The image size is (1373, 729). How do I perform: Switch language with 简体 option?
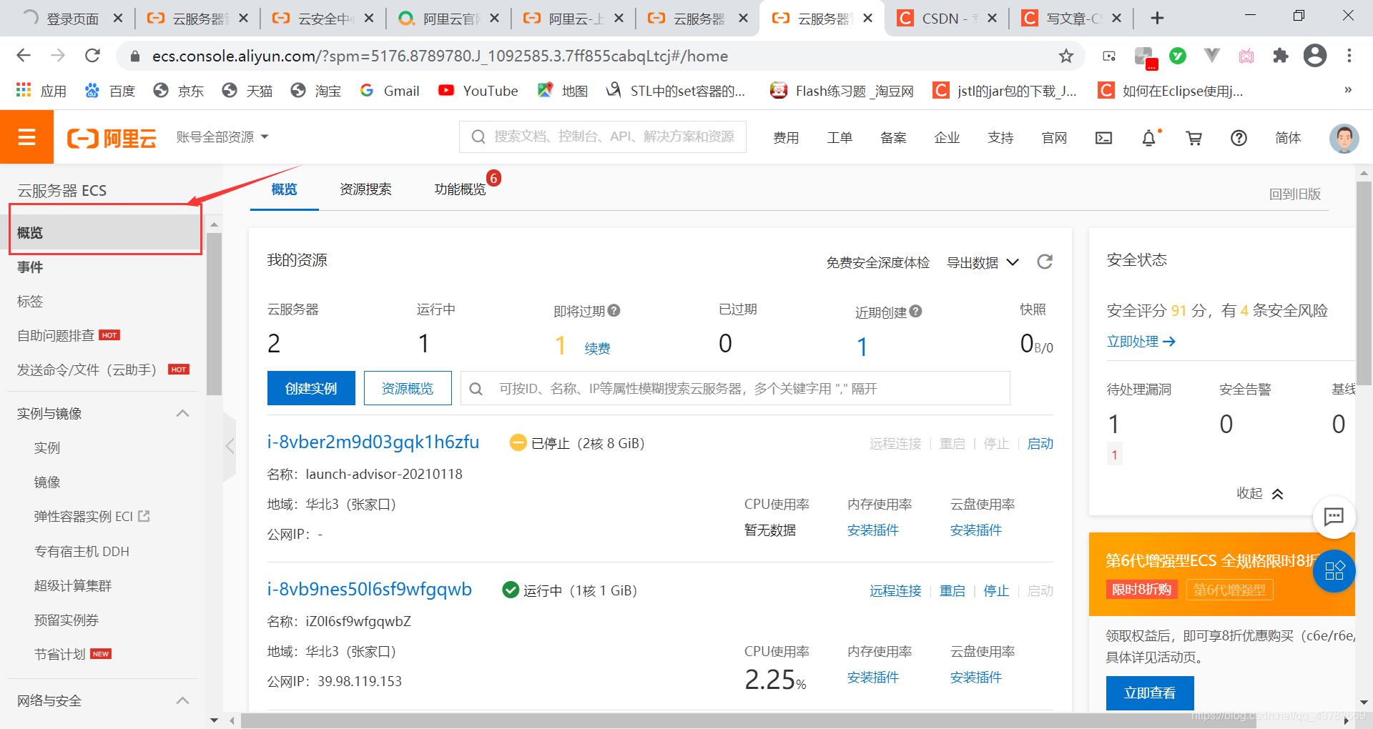1288,138
